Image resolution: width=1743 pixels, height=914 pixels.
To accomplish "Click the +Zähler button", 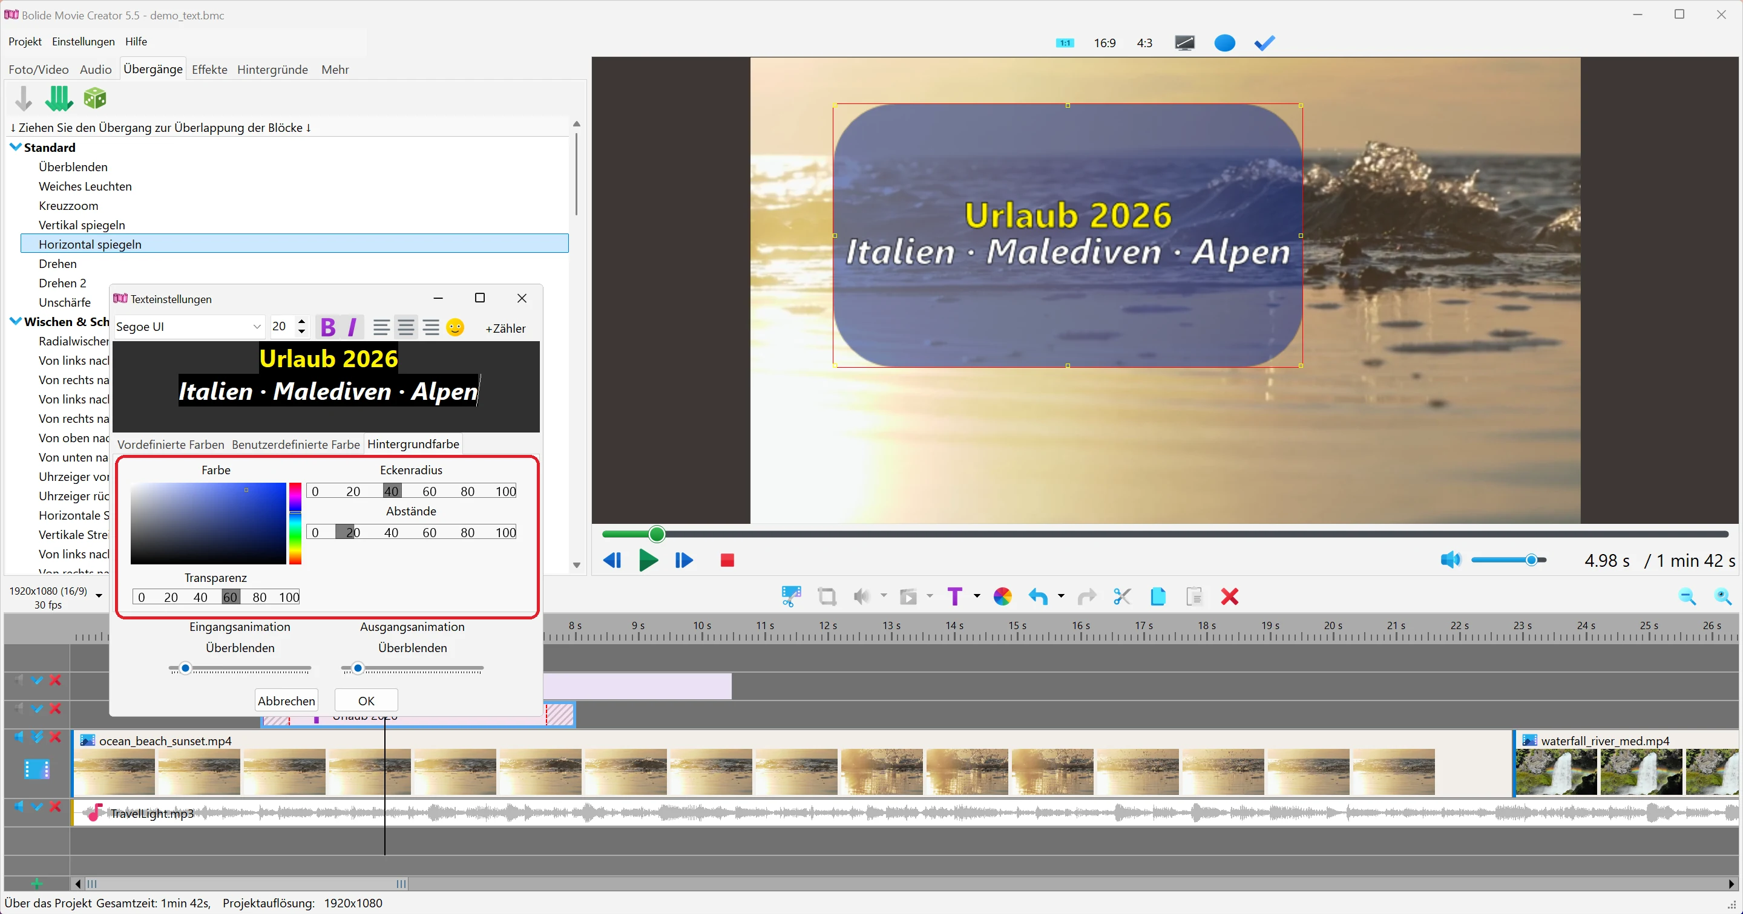I will point(505,328).
